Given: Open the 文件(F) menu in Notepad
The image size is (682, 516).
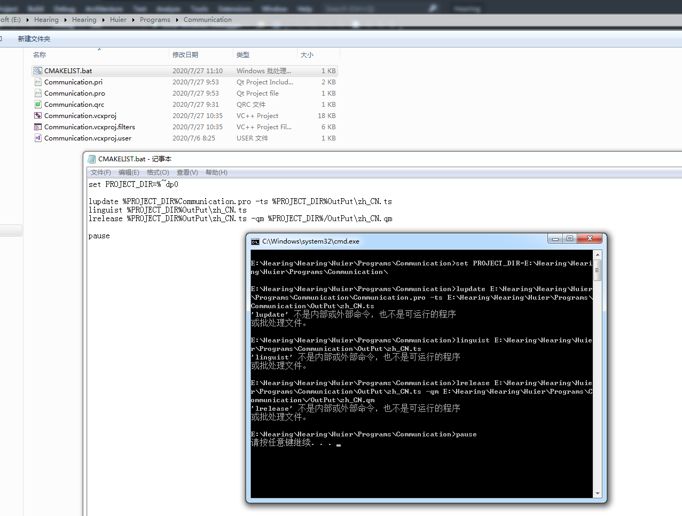Looking at the screenshot, I should (x=101, y=173).
